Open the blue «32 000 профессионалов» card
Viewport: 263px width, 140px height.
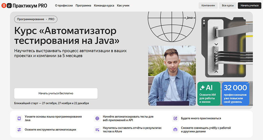[235, 94]
